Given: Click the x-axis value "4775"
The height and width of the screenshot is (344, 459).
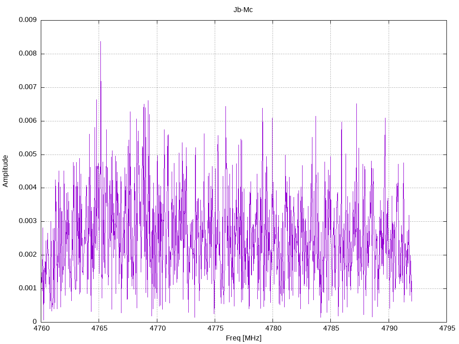Looking at the screenshot, I should [x=216, y=328].
